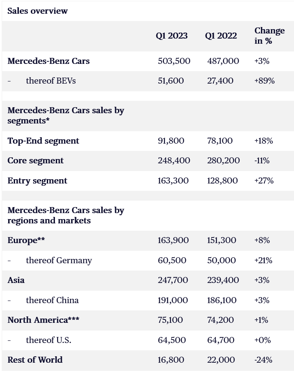This screenshot has width=294, height=373.
Task: Select the thereof Germany row label
Action: click(59, 260)
